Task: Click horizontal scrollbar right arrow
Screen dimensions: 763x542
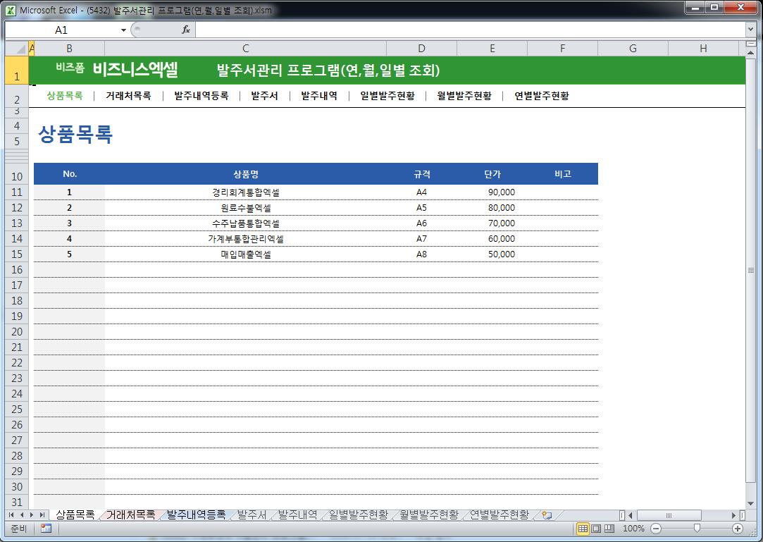Action: point(733,515)
